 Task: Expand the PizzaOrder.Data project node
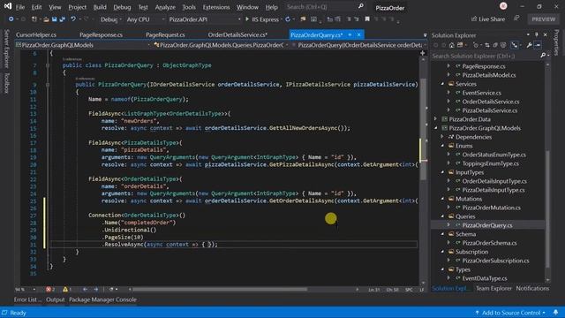(x=435, y=119)
